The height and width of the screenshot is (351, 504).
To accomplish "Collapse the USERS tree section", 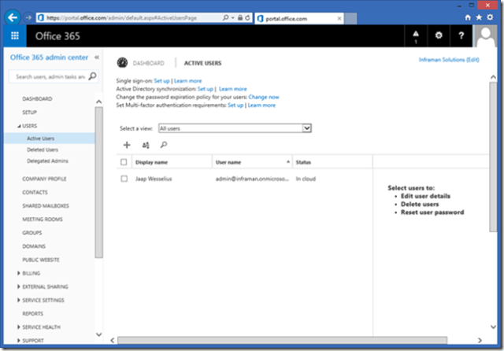I will (19, 126).
